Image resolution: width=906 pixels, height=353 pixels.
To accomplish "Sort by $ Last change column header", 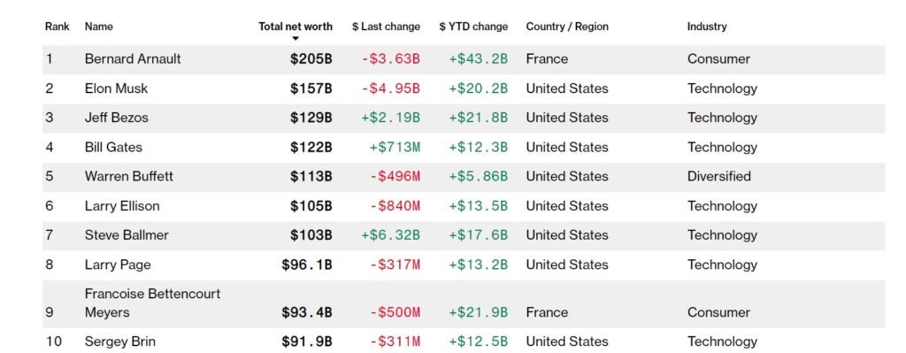I will click(x=386, y=27).
